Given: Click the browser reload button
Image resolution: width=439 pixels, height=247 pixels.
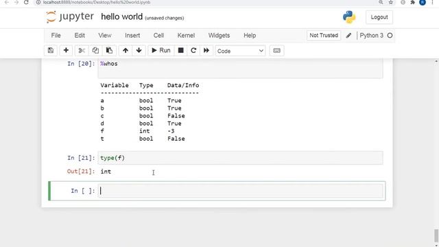Looking at the screenshot, I should tap(26, 2).
